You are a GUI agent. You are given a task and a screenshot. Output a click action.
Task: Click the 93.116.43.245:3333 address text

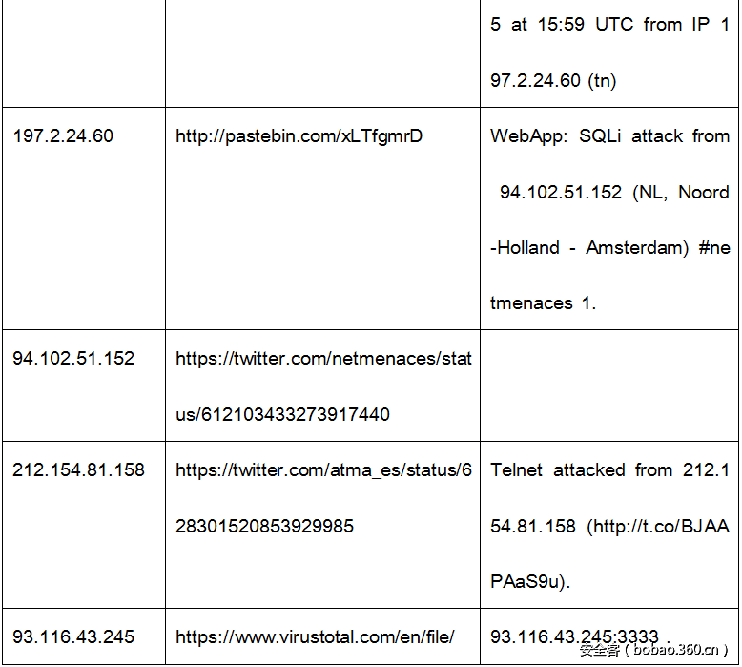point(574,636)
